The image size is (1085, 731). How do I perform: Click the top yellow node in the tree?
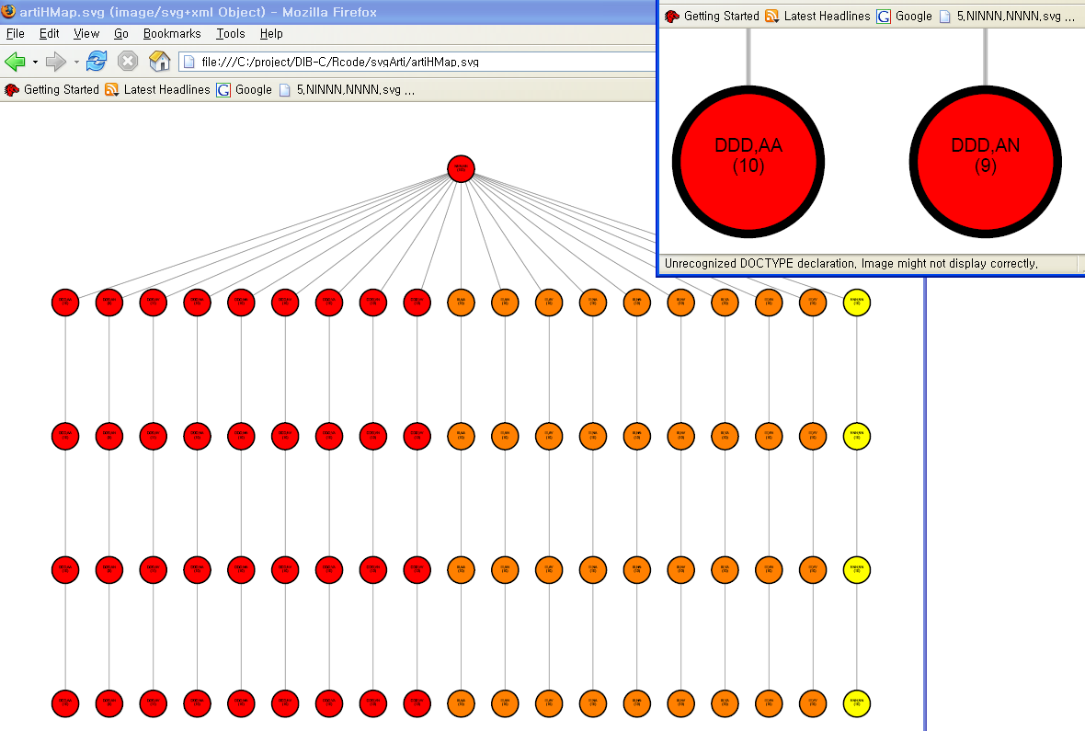point(856,302)
